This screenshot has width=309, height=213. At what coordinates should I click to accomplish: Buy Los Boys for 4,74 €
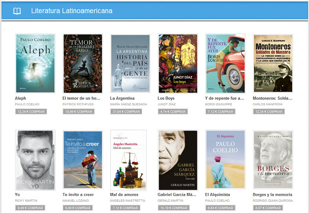click(x=173, y=112)
